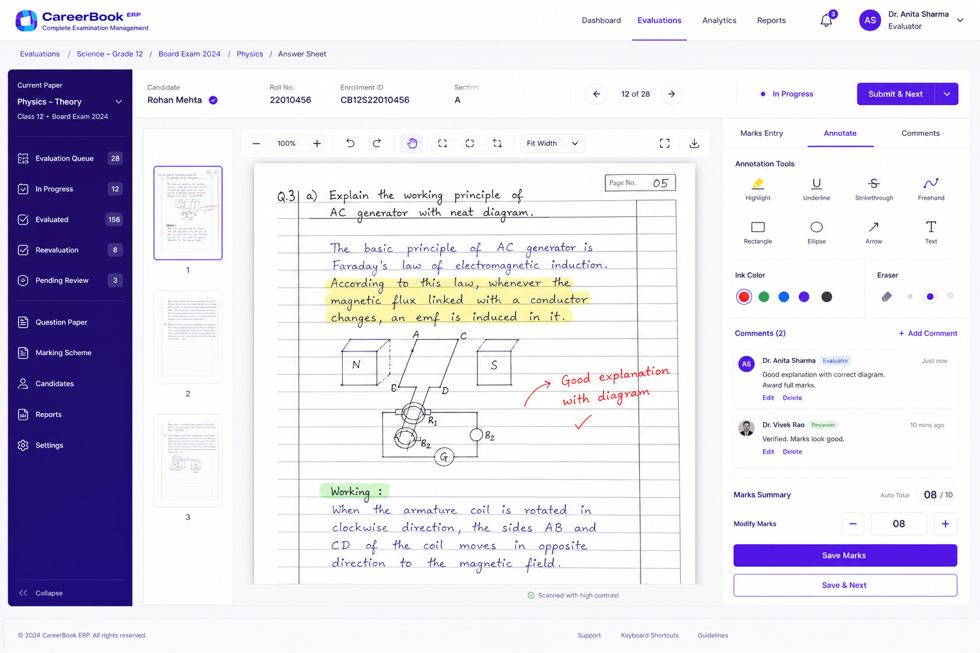Select the Text annotation tool
The width and height of the screenshot is (980, 653).
click(x=931, y=233)
